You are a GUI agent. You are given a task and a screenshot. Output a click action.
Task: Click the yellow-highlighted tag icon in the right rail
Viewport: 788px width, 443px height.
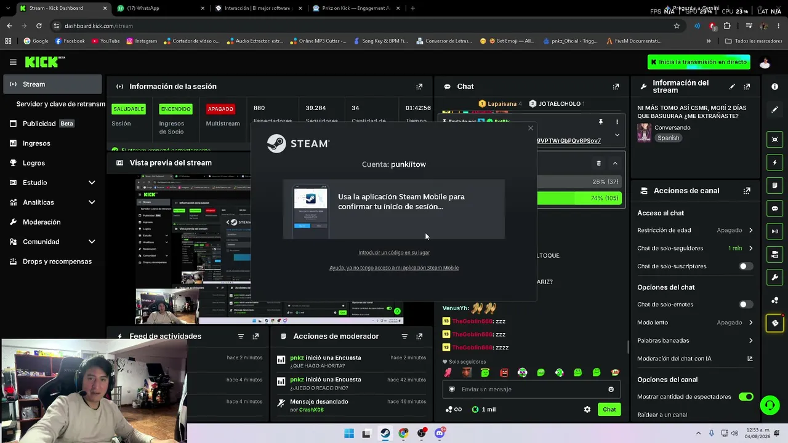[774, 323]
